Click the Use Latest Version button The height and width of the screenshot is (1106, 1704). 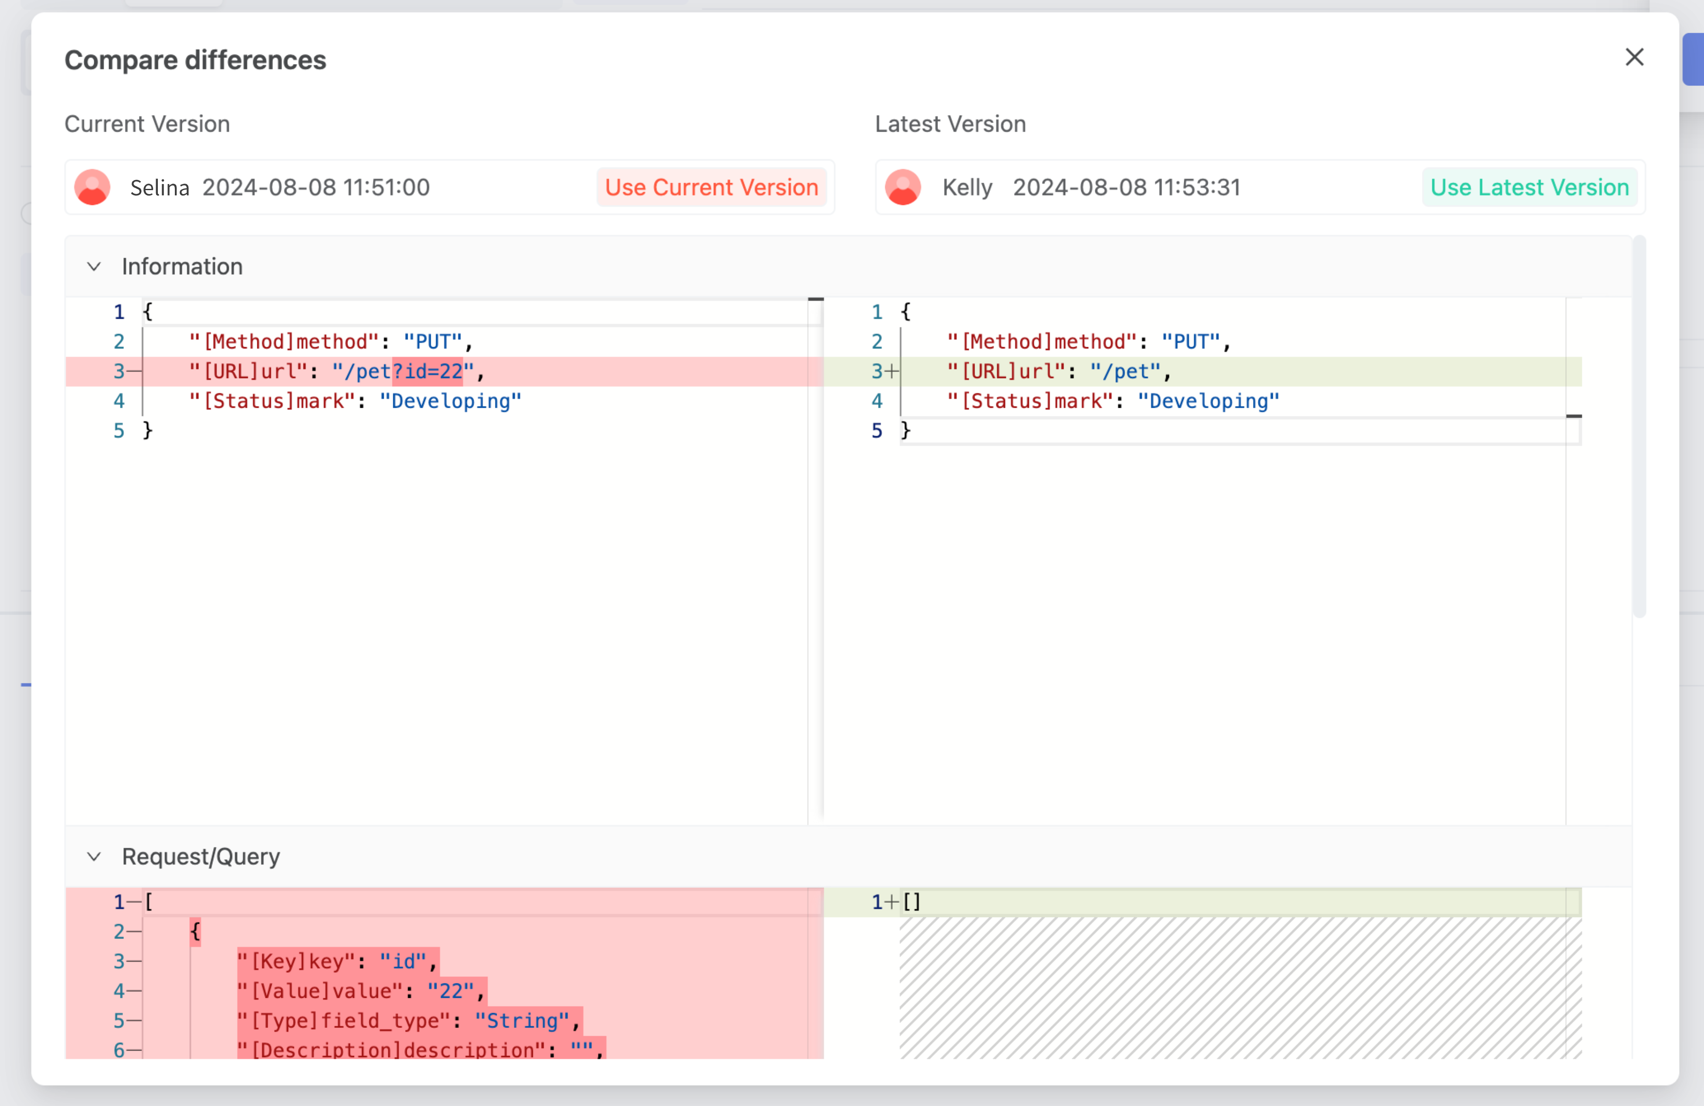click(1529, 187)
